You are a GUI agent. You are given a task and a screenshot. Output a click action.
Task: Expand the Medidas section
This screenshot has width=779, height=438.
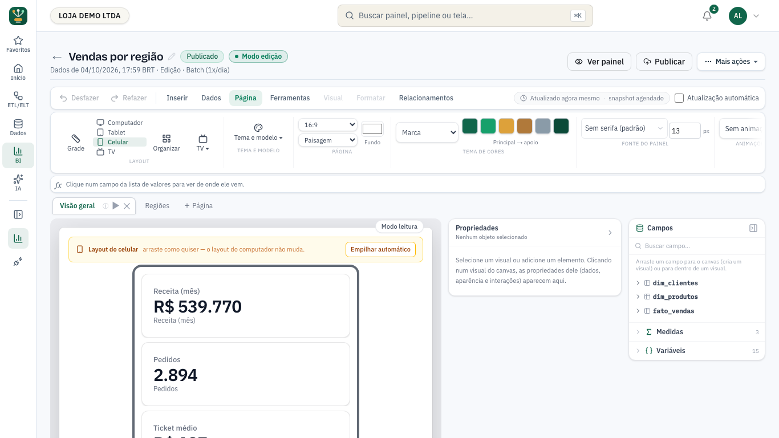pos(696,332)
